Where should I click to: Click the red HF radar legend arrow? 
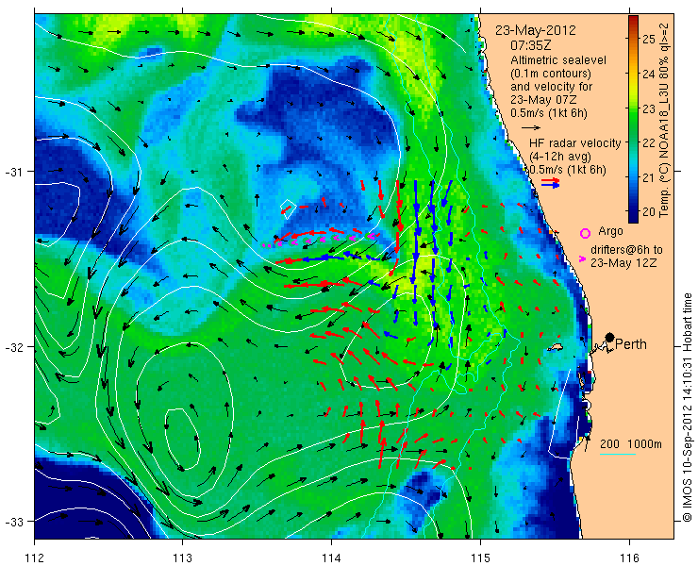[x=550, y=181]
